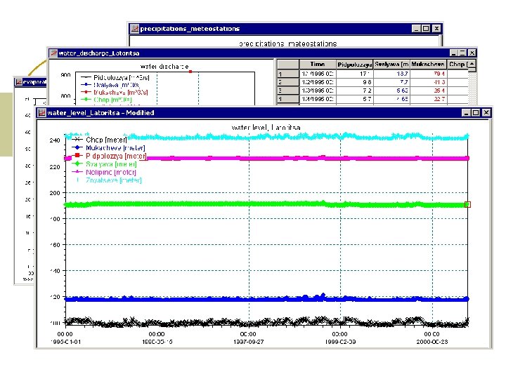Click the Mukacheve column header in discharge table
This screenshot has width=506, height=379.
[428, 64]
